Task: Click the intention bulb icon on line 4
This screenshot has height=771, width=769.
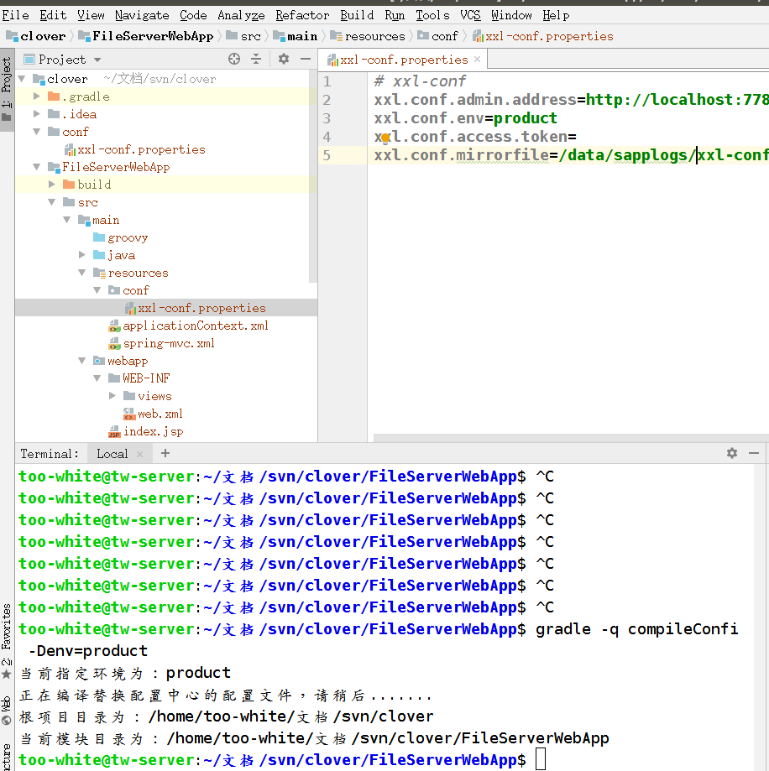Action: (384, 138)
